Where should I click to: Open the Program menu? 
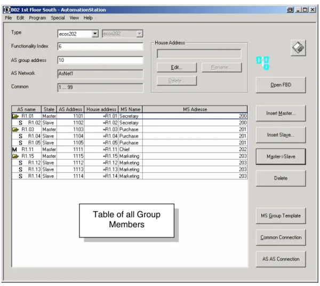37,18
